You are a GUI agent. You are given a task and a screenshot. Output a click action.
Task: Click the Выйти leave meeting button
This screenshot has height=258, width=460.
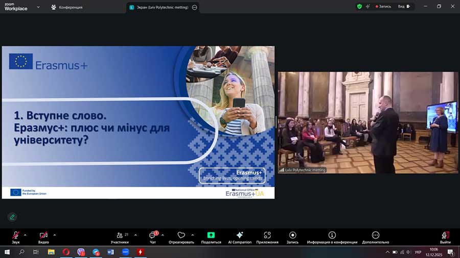(x=445, y=237)
